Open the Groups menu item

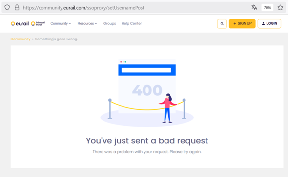tap(109, 24)
